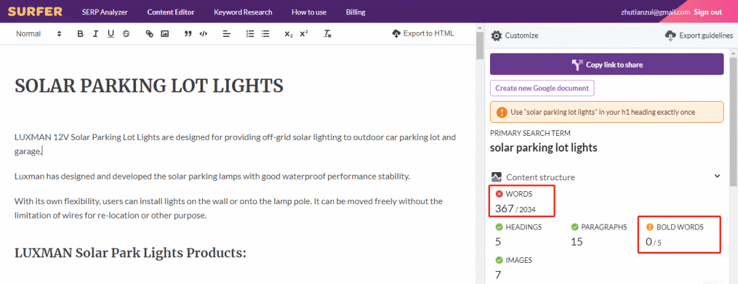Open the Billing page
Image resolution: width=738 pixels, height=284 pixels.
(355, 12)
